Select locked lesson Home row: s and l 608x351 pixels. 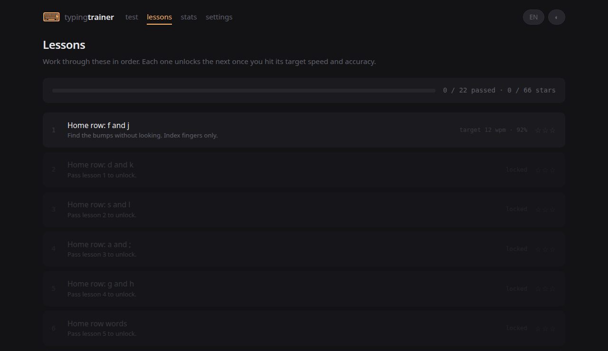[x=304, y=209]
